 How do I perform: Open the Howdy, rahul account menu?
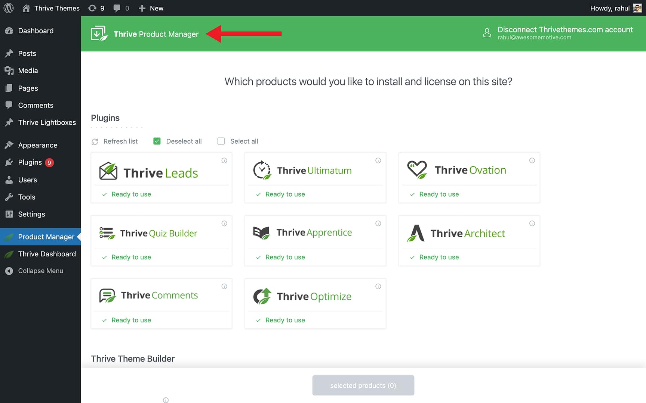[610, 8]
